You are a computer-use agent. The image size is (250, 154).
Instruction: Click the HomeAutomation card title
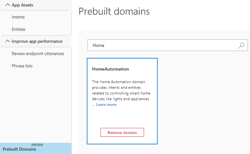pyautogui.click(x=110, y=69)
